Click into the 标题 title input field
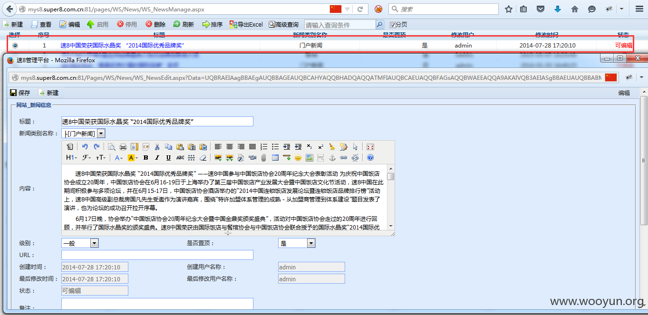 pos(157,122)
